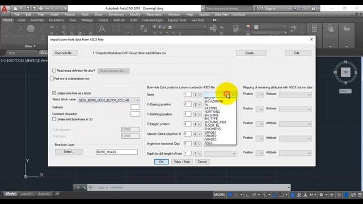The width and height of the screenshot is (363, 204).
Task: Click the OK button
Action: [161, 161]
